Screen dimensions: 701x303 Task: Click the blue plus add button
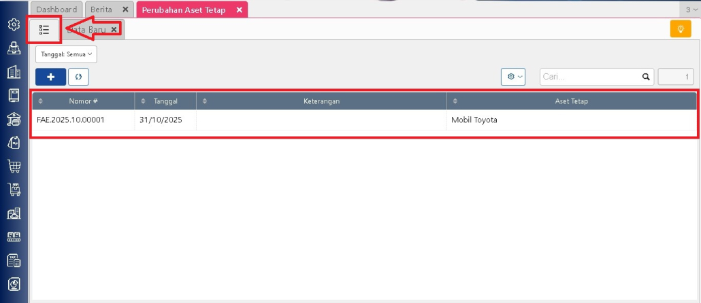(50, 77)
